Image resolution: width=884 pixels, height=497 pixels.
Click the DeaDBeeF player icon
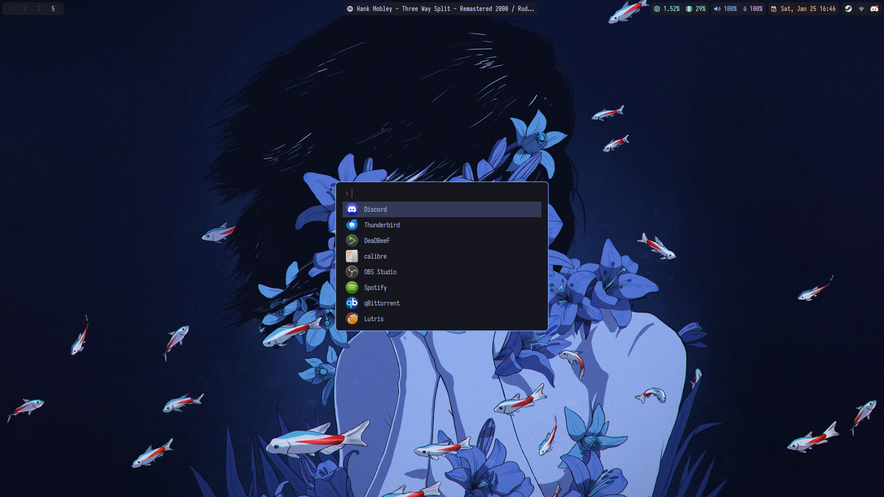352,241
